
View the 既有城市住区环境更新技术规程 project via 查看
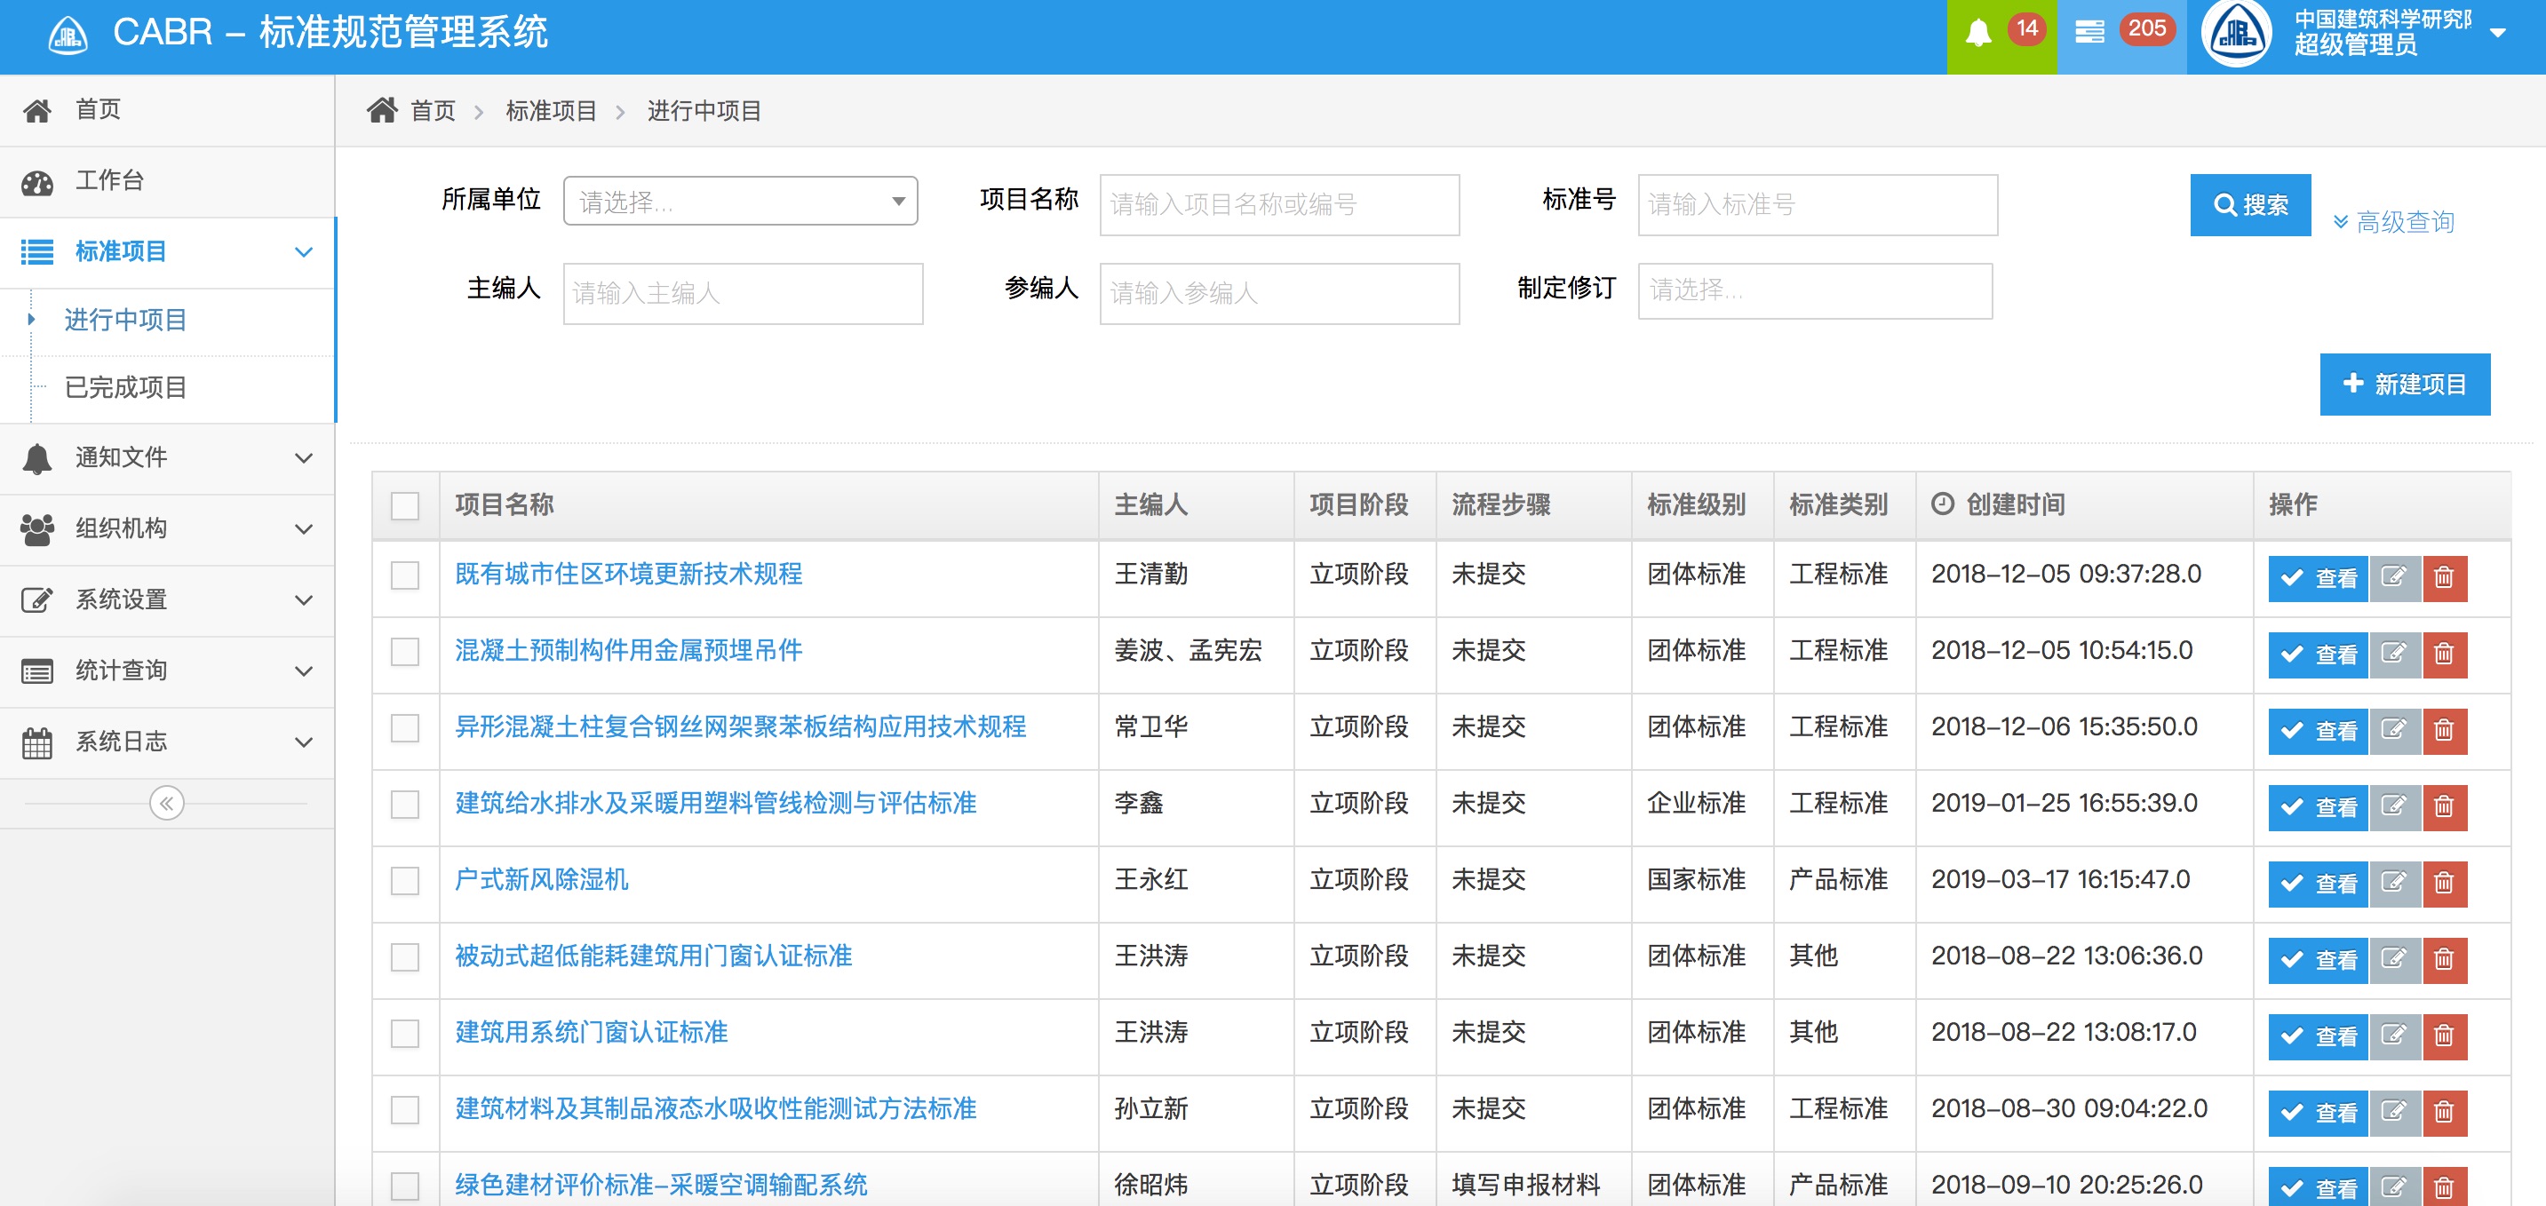point(2318,577)
